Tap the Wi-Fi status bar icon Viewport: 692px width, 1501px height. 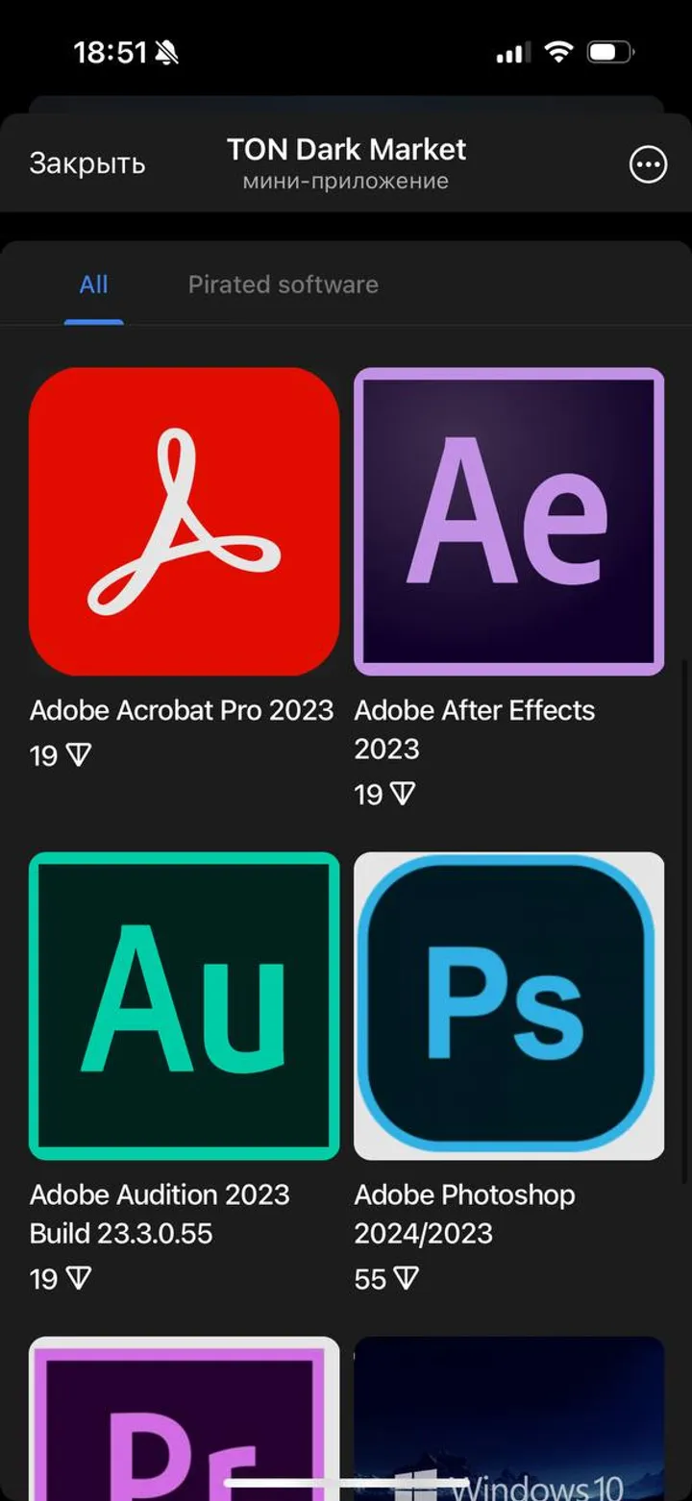coord(558,52)
